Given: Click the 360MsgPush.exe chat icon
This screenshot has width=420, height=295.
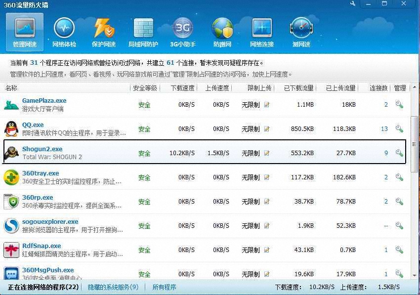Looking at the screenshot, I should pyautogui.click(x=11, y=274).
